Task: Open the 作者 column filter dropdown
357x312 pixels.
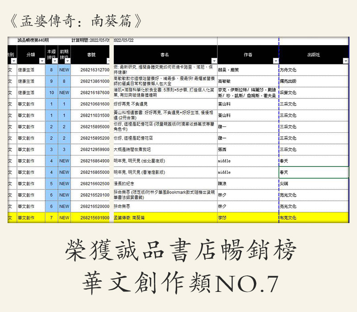Action: click(x=275, y=61)
